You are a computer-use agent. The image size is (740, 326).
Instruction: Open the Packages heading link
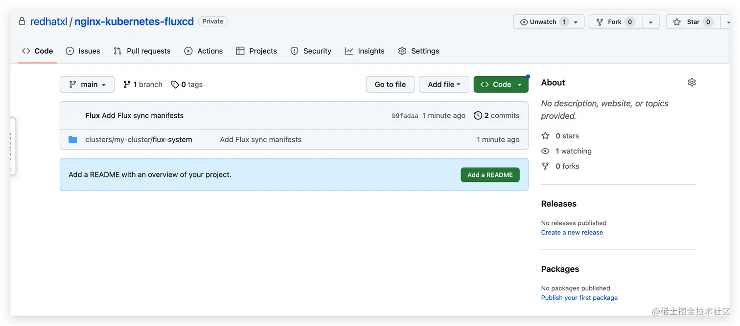coord(560,269)
